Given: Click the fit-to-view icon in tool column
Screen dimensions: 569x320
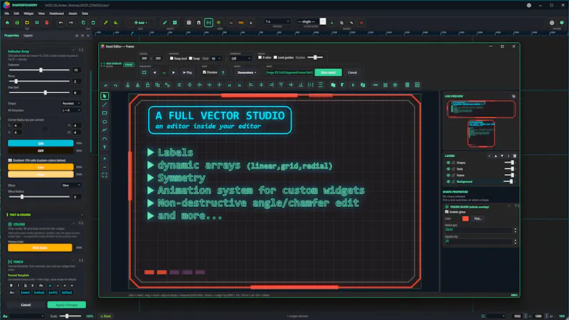Looking at the screenshot, I should coord(105,175).
